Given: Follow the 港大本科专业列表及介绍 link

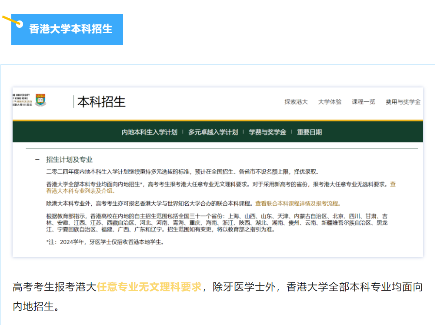Looking at the screenshot, I should 80,191.
